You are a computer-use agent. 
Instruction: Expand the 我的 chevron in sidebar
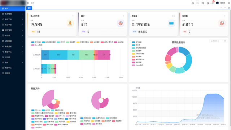coord(22,63)
